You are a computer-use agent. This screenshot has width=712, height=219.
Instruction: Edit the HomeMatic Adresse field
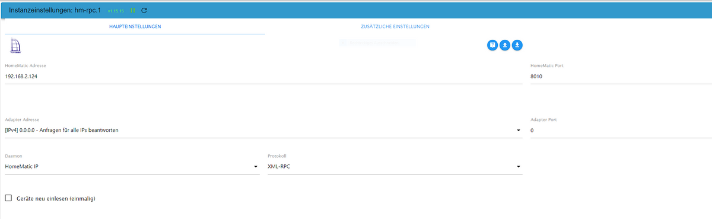pyautogui.click(x=263, y=77)
